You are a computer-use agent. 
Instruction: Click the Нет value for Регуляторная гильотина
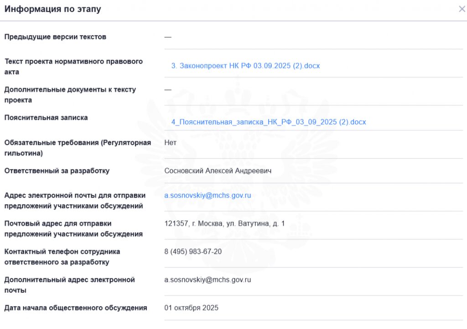(x=170, y=143)
